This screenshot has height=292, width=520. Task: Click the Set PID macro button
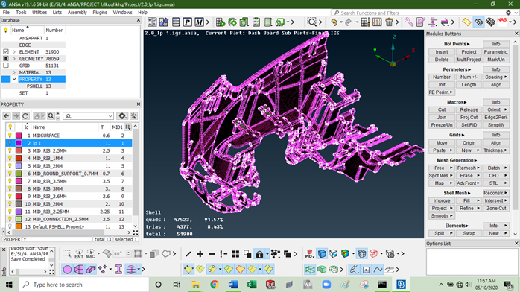[469, 125]
